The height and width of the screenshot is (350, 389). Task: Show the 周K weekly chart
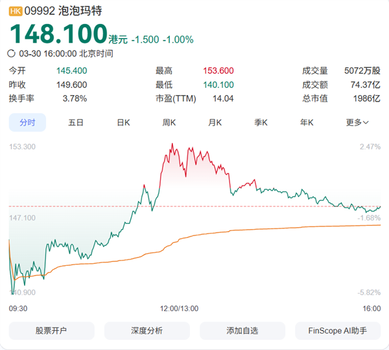[x=169, y=122]
